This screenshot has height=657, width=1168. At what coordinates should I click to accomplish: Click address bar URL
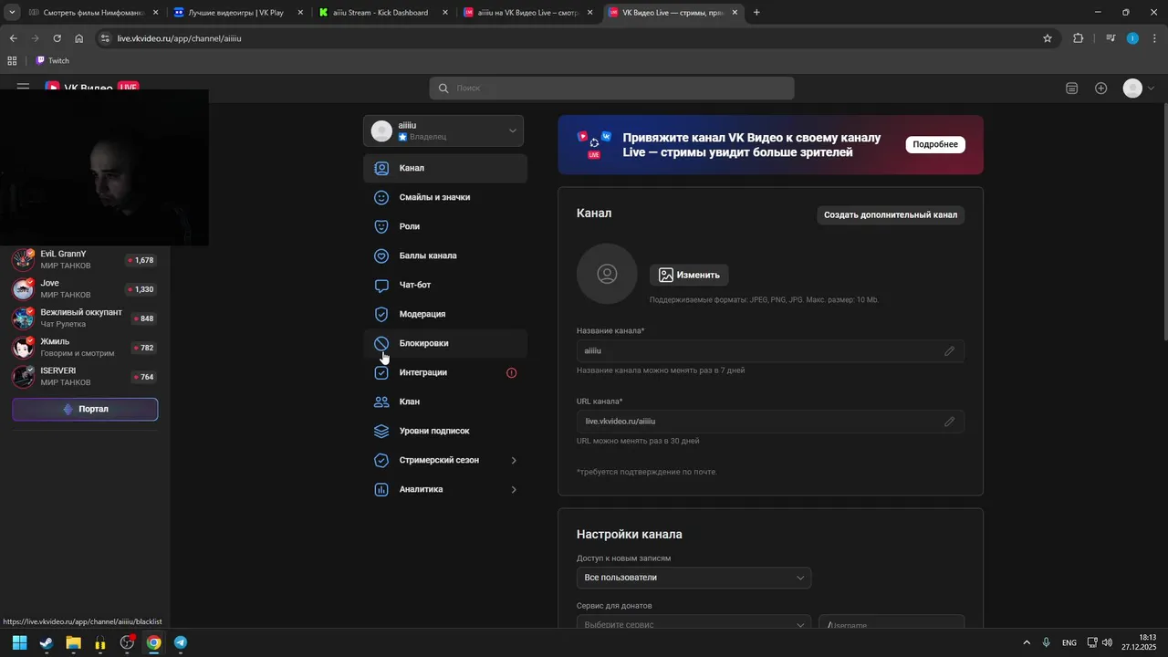180,38
